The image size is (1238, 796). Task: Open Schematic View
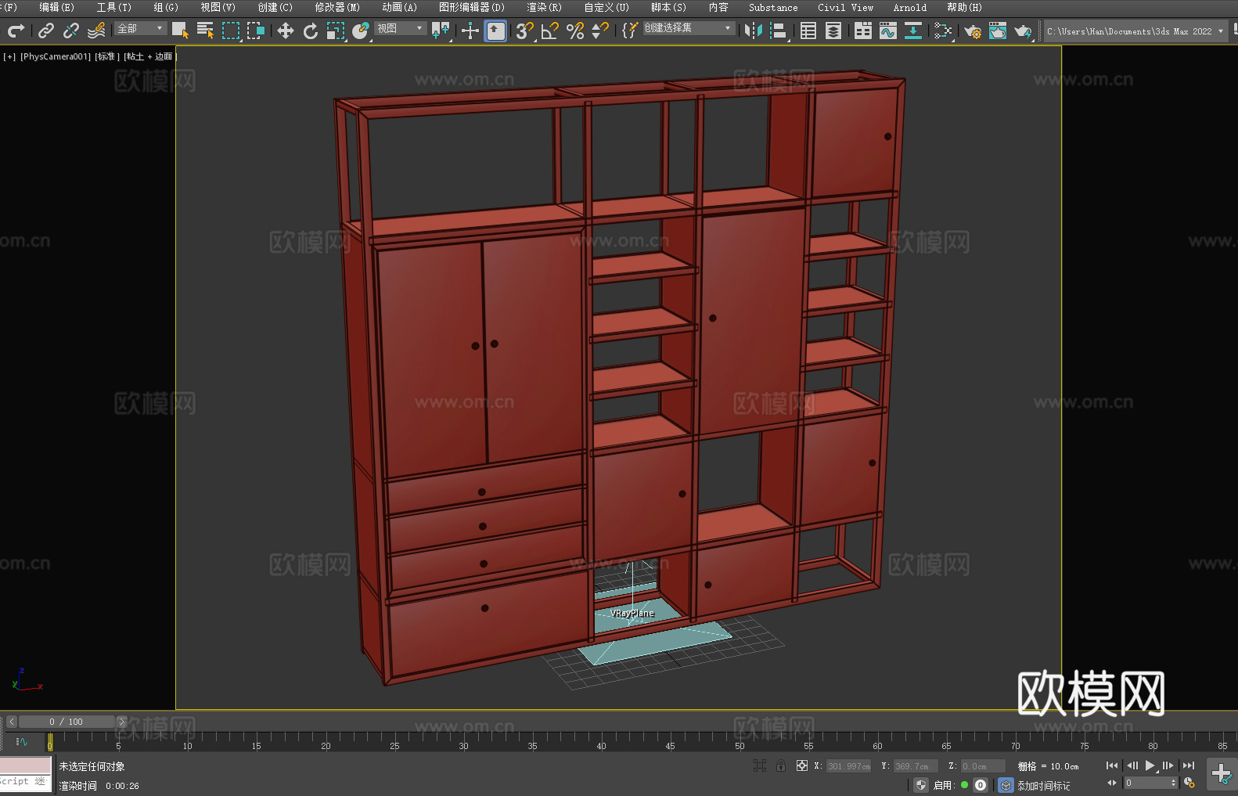coord(943,31)
